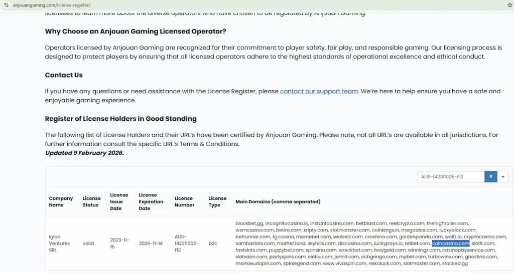Click the highlighted coincasino.com domain

pos(450,243)
